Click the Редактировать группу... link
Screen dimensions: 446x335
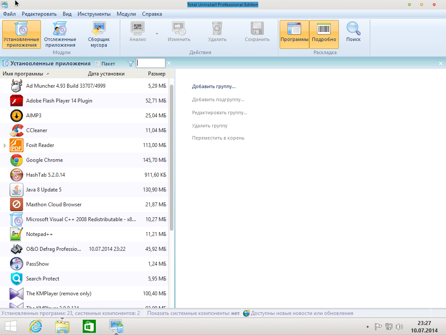pyautogui.click(x=220, y=113)
